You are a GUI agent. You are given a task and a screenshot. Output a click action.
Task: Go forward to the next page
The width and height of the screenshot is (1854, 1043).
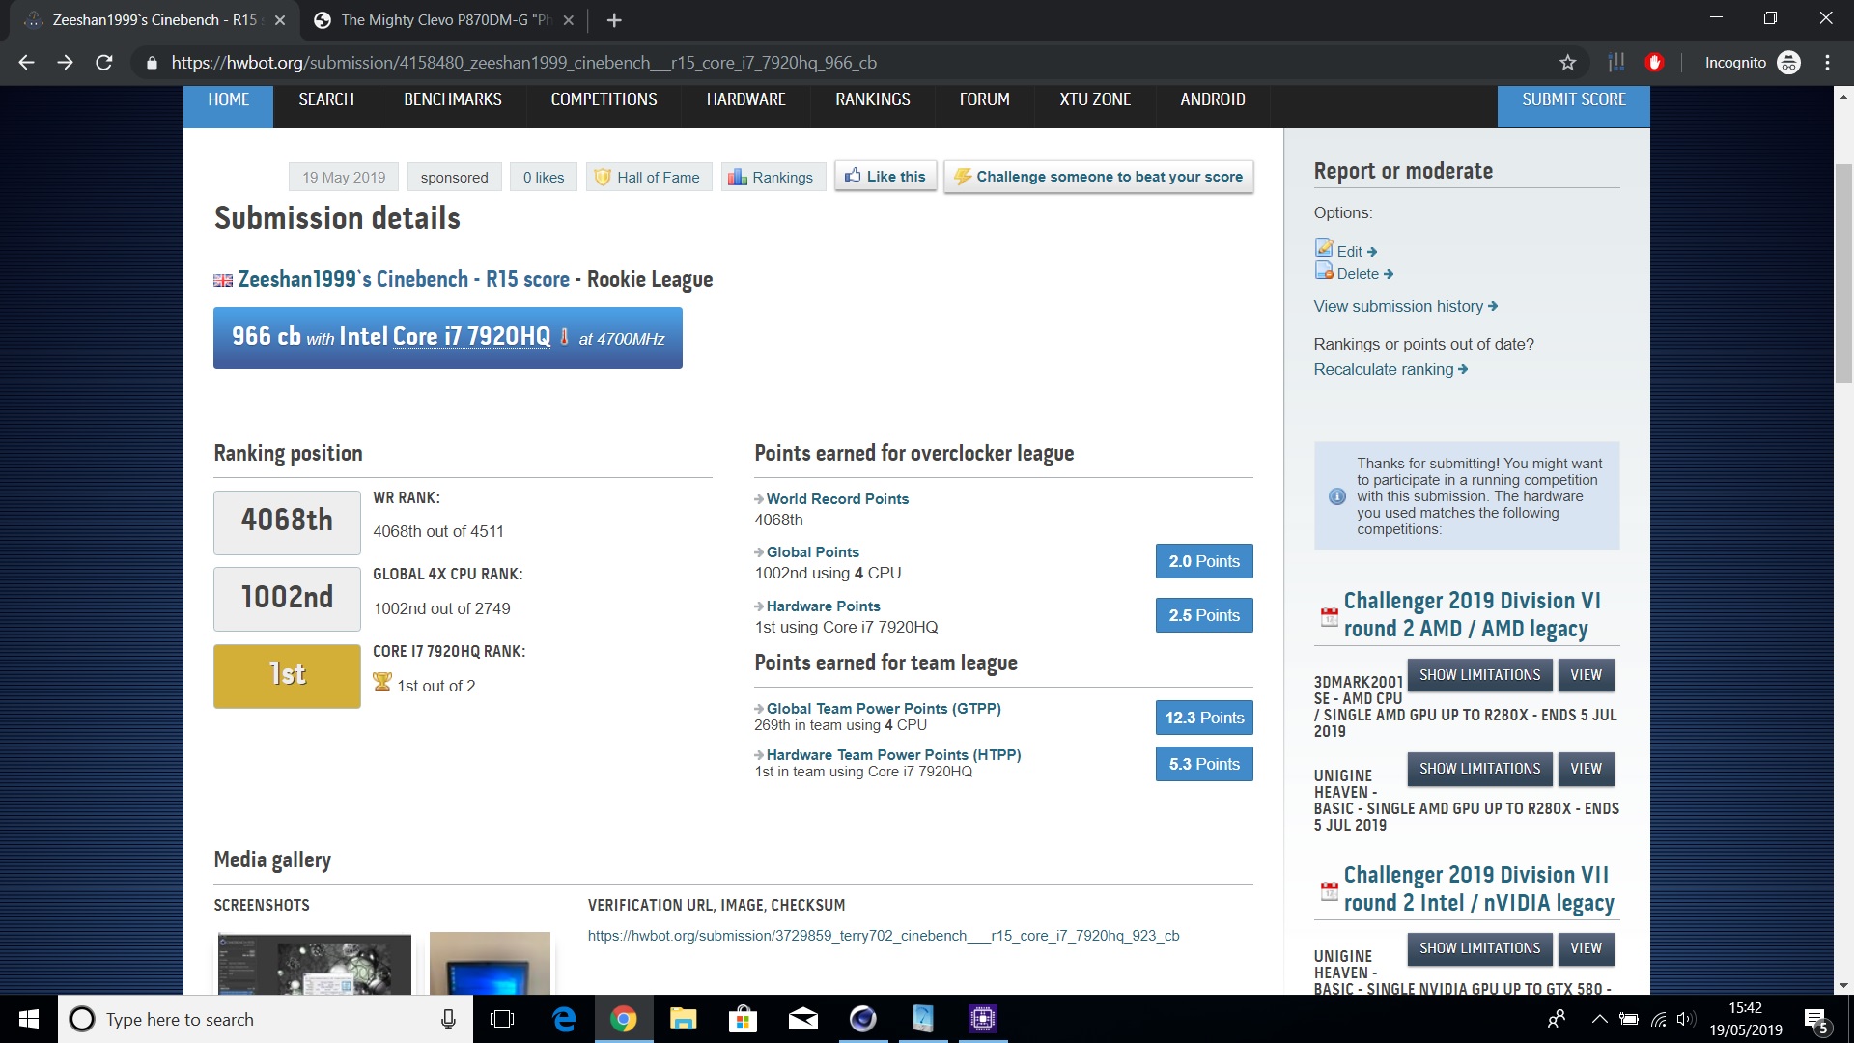pyautogui.click(x=65, y=63)
